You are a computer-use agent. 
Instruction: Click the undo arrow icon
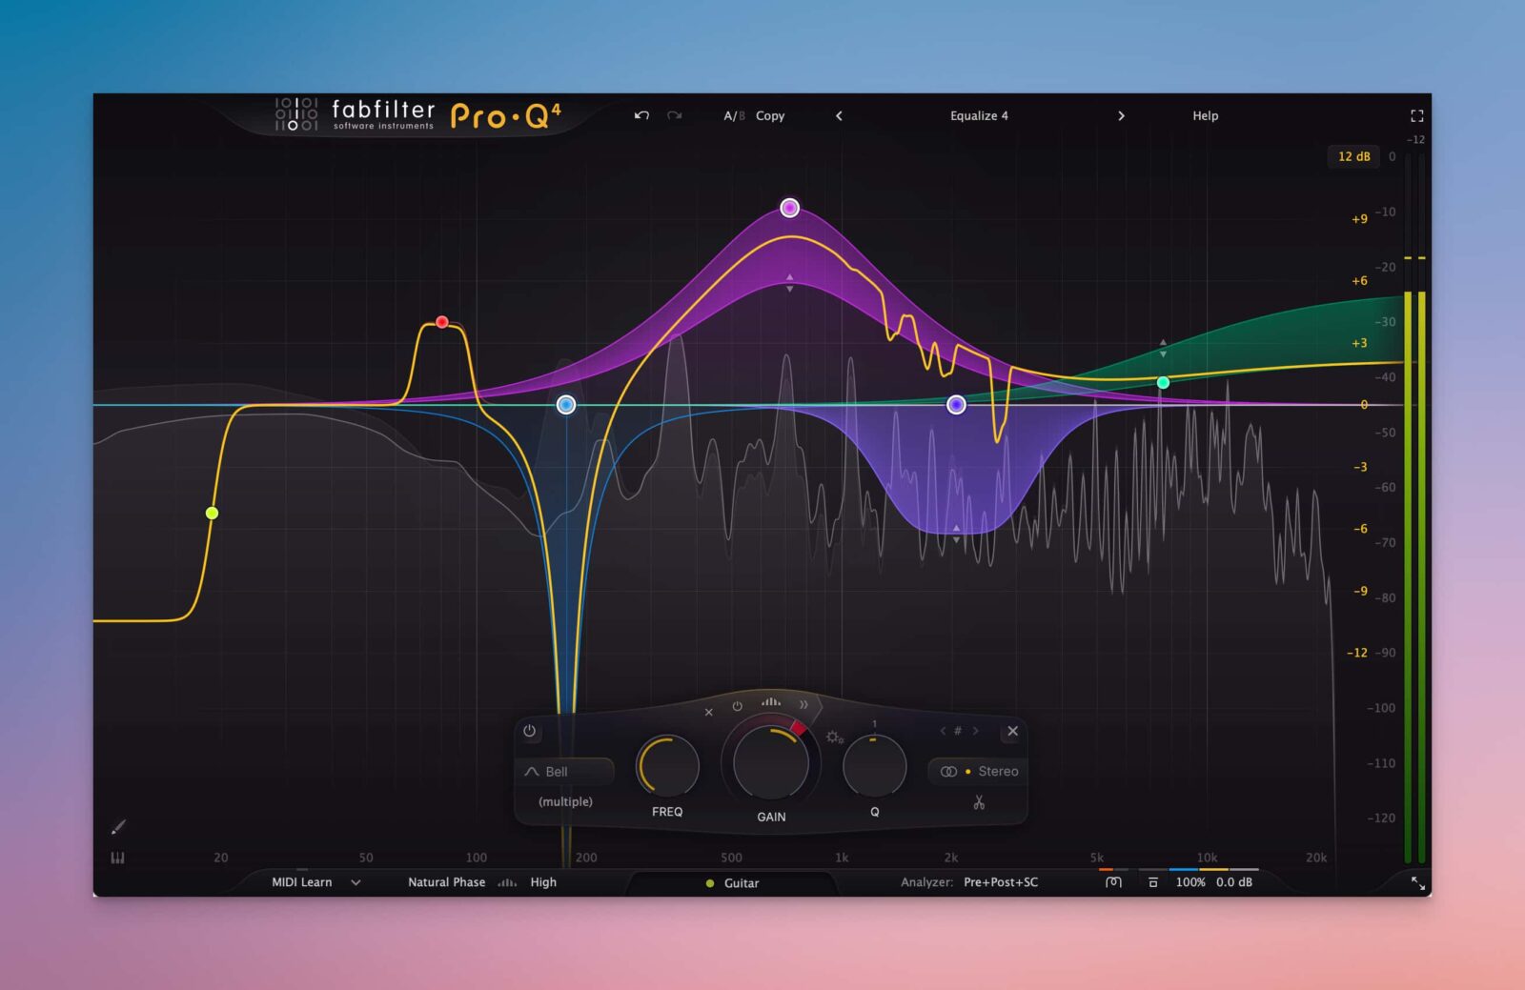point(641,115)
